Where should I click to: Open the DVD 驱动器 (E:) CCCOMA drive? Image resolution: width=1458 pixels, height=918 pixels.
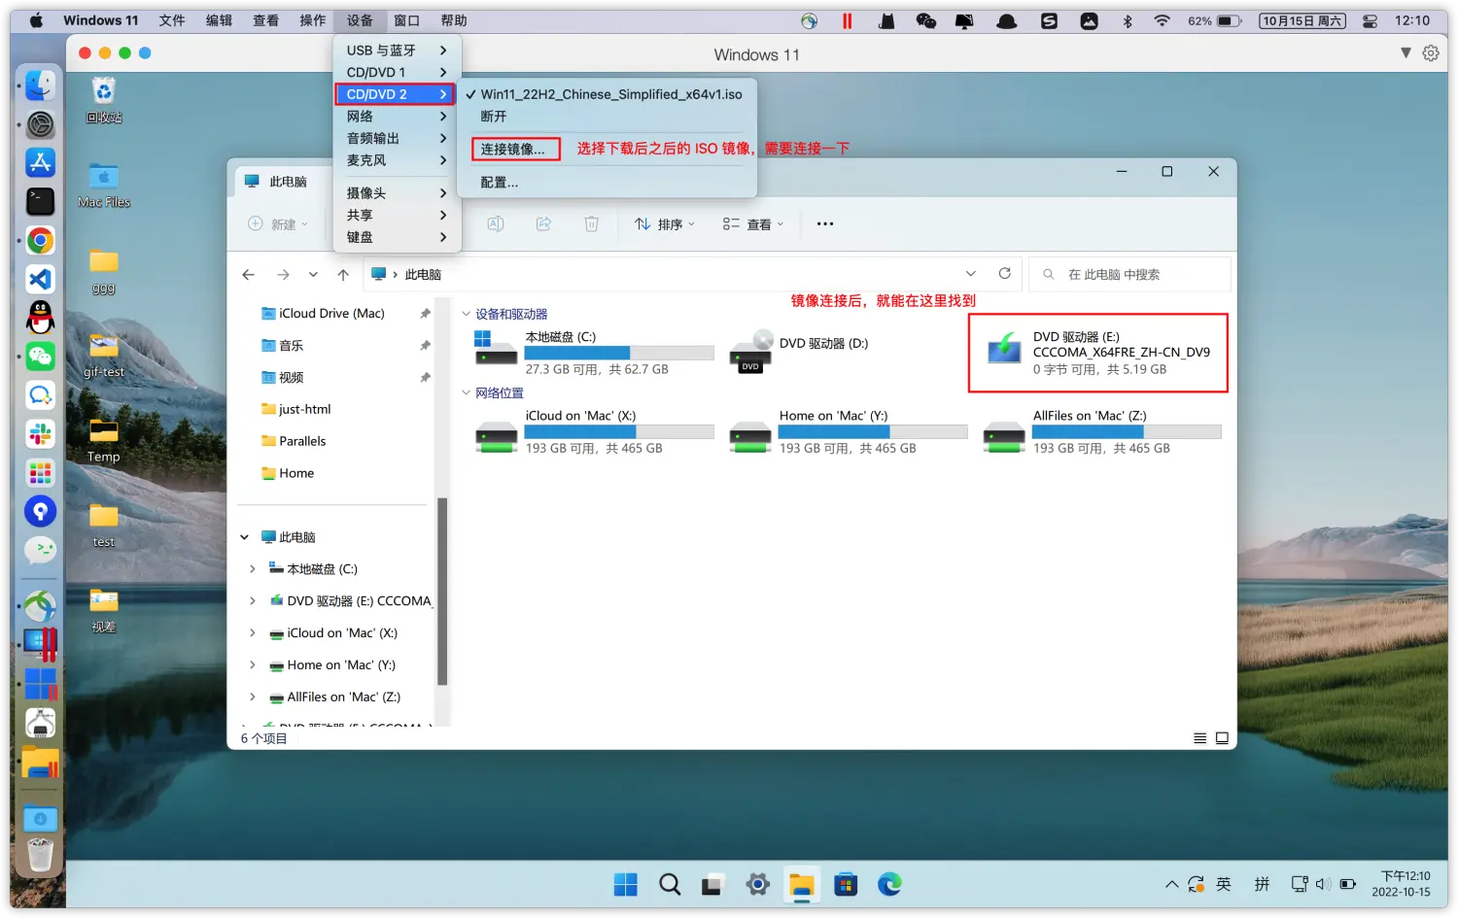(1098, 353)
